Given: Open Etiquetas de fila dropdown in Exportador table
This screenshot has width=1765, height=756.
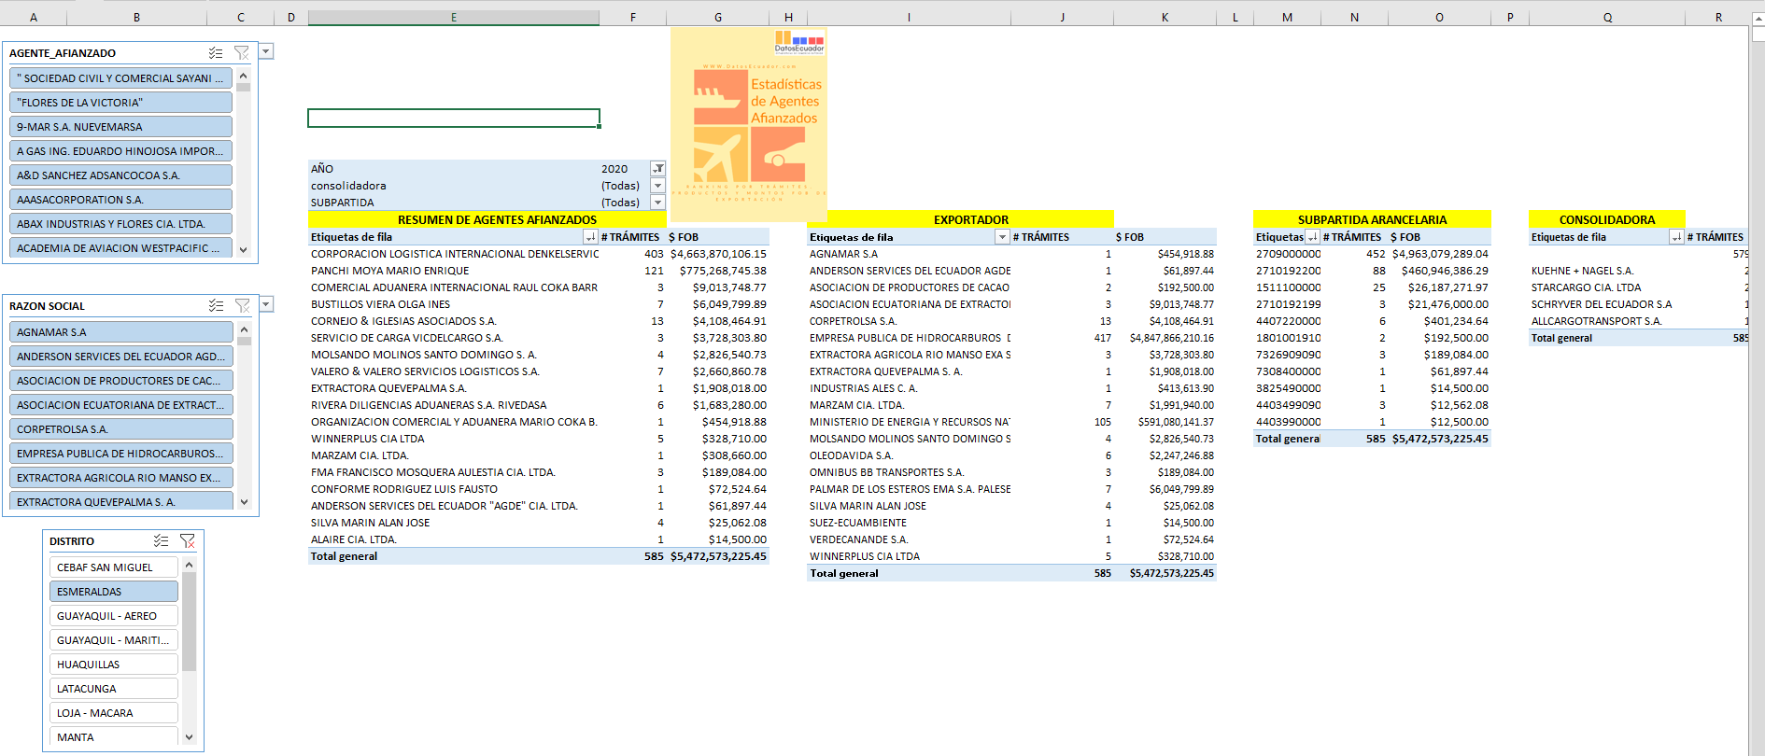Looking at the screenshot, I should (1002, 237).
